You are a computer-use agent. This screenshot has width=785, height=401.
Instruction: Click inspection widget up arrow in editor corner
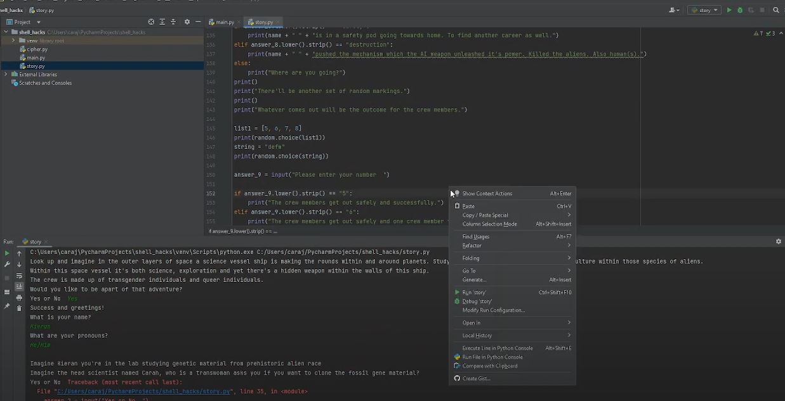(x=780, y=33)
